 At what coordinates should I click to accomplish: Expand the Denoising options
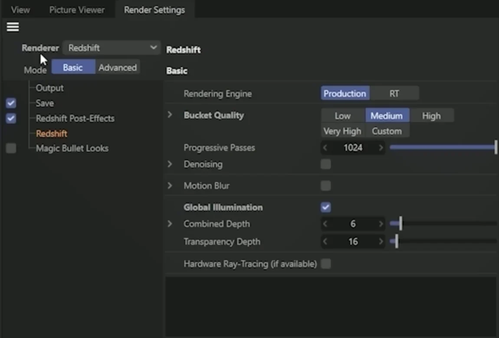point(170,164)
